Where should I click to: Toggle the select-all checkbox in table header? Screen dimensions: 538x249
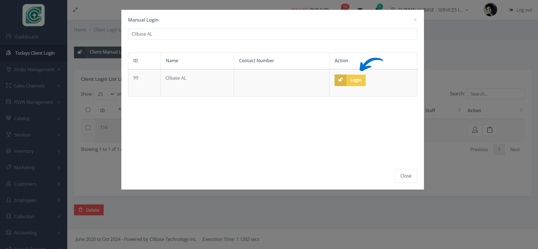click(88, 110)
